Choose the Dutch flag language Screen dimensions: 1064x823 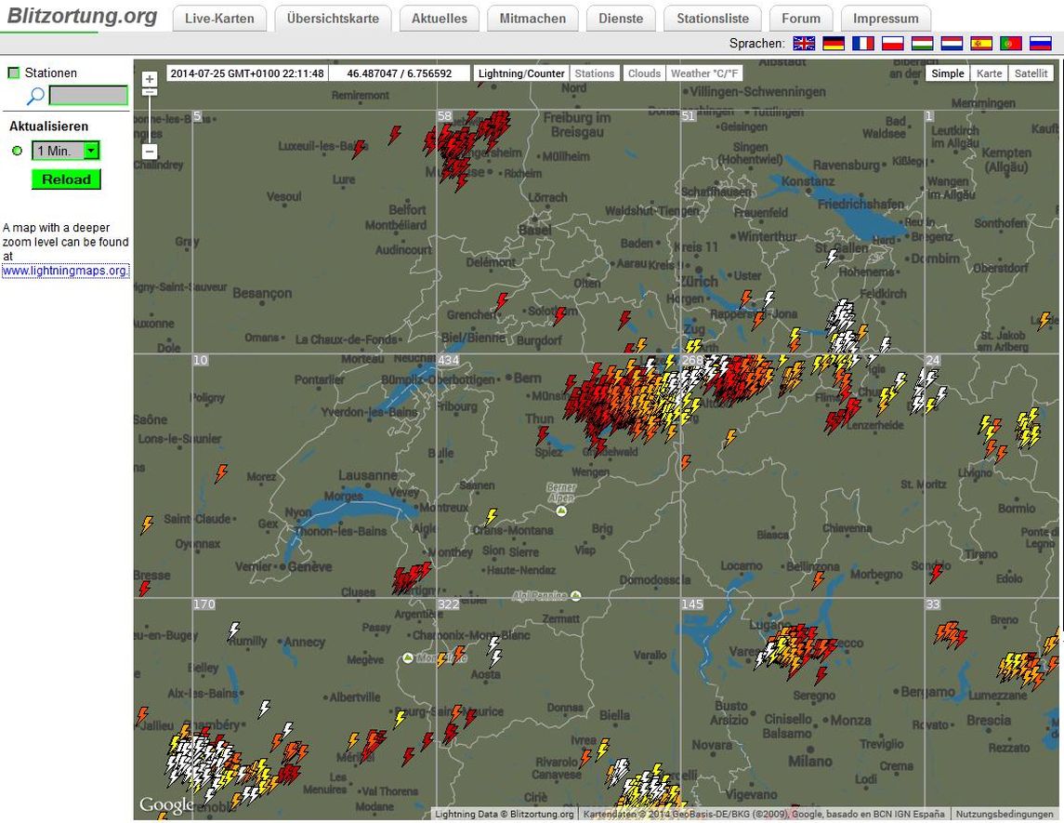coord(952,44)
